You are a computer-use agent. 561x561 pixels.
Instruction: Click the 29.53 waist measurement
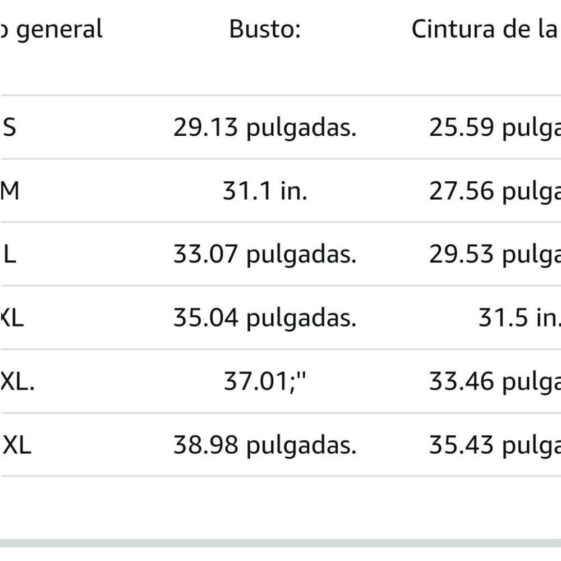[495, 254]
